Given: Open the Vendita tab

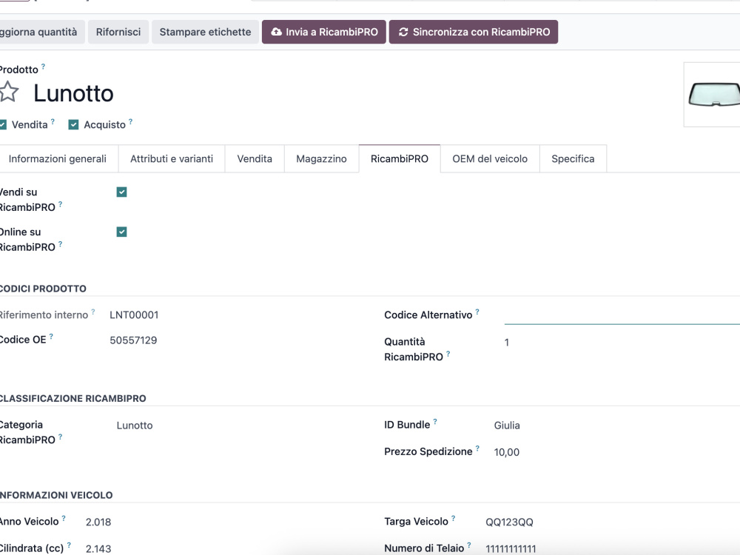Looking at the screenshot, I should (255, 159).
